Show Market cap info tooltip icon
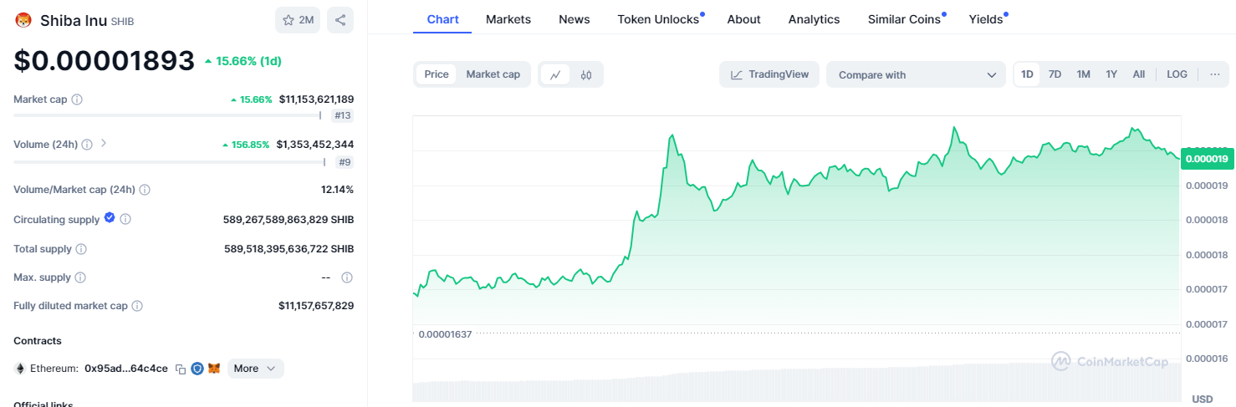 pyautogui.click(x=77, y=99)
